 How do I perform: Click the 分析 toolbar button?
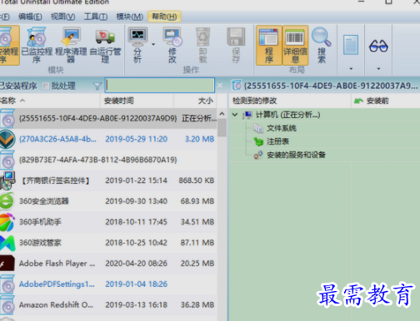tap(137, 46)
